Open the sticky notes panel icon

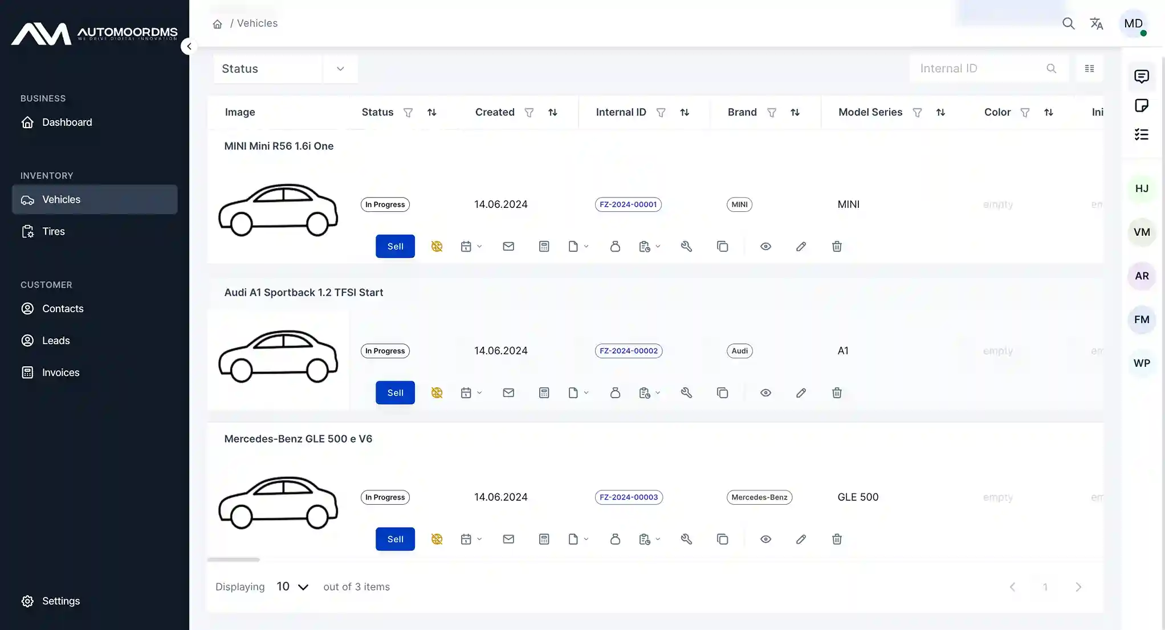coord(1142,105)
